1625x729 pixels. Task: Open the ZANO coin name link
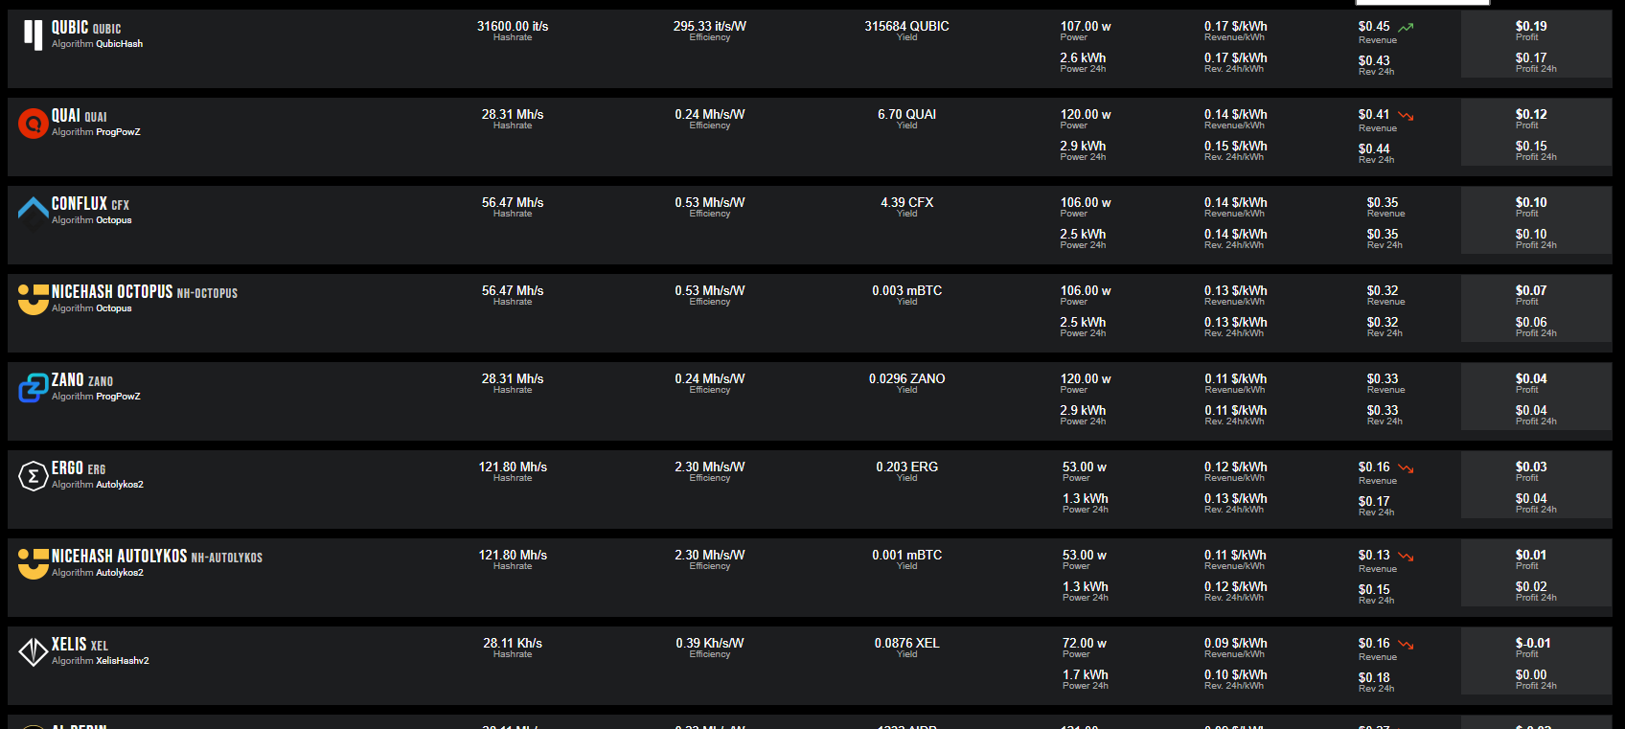(67, 379)
